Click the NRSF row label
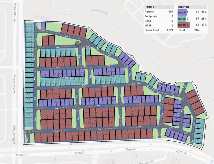Image resolution: width=214 pixels, height=164 pixels. tap(149, 25)
